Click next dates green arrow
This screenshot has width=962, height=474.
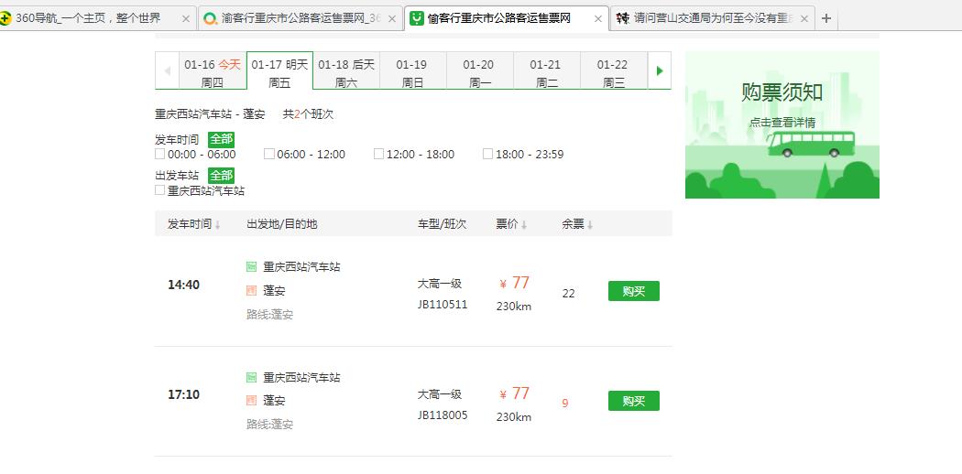659,71
